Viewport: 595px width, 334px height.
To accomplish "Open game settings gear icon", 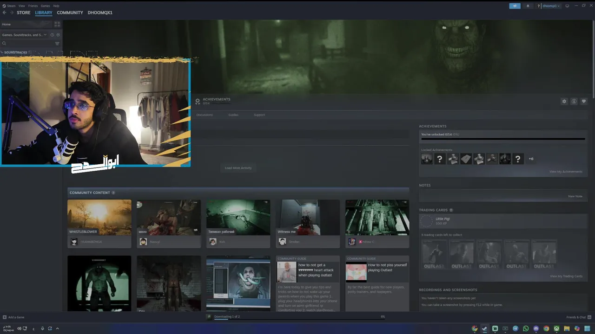I will (x=564, y=101).
